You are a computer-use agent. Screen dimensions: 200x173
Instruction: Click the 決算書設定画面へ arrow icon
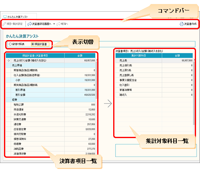coord(29,24)
